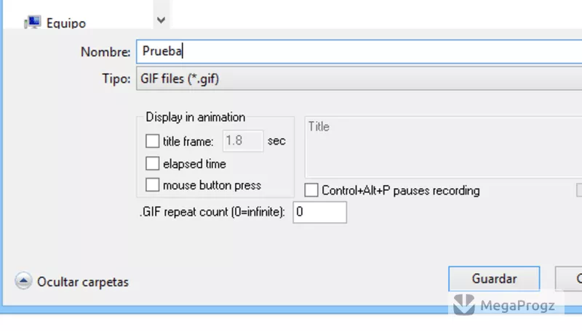The image size is (582, 331).
Task: Tick the mouse button press checkbox
Action: click(x=152, y=185)
